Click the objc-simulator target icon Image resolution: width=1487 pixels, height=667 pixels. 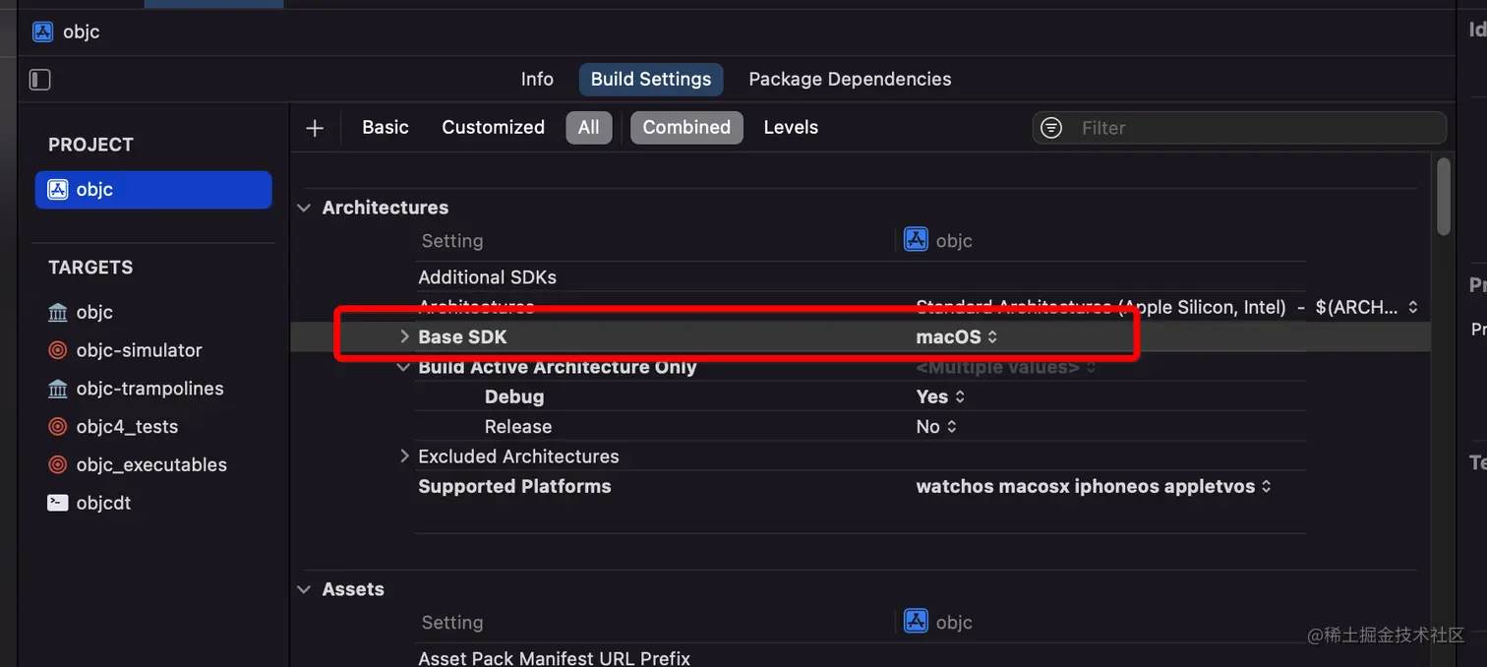58,350
